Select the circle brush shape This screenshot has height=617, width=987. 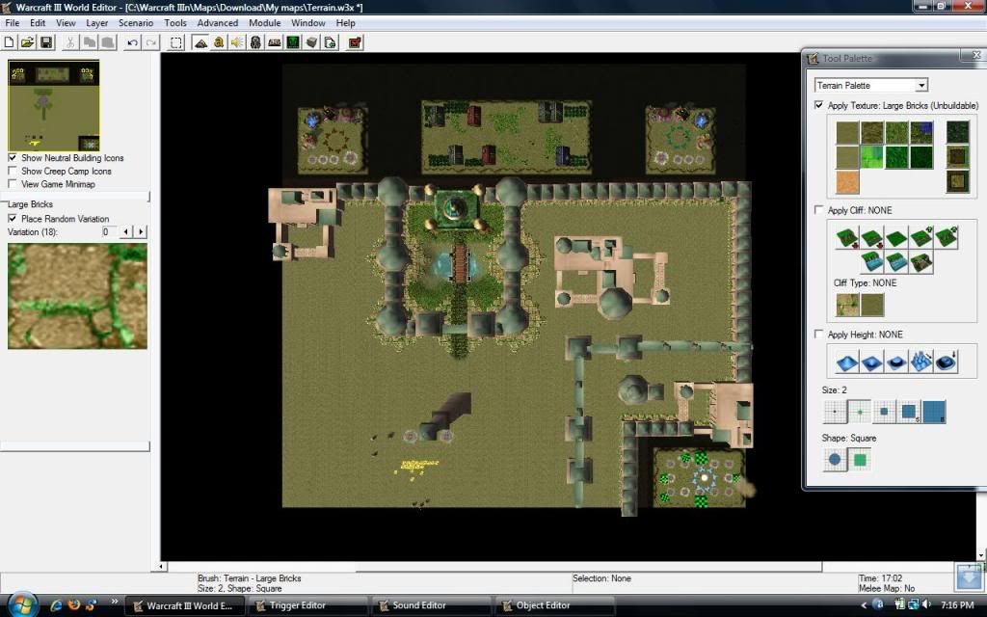(x=835, y=460)
